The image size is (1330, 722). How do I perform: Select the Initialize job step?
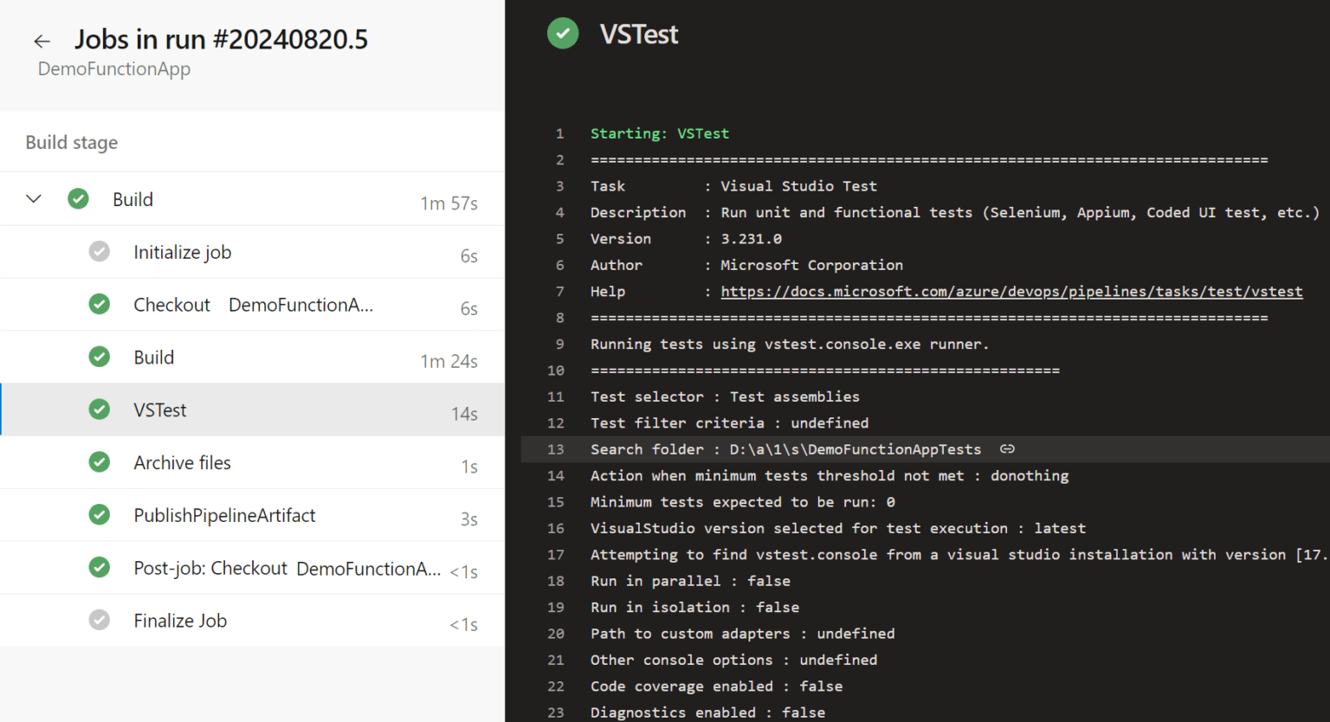(252, 252)
